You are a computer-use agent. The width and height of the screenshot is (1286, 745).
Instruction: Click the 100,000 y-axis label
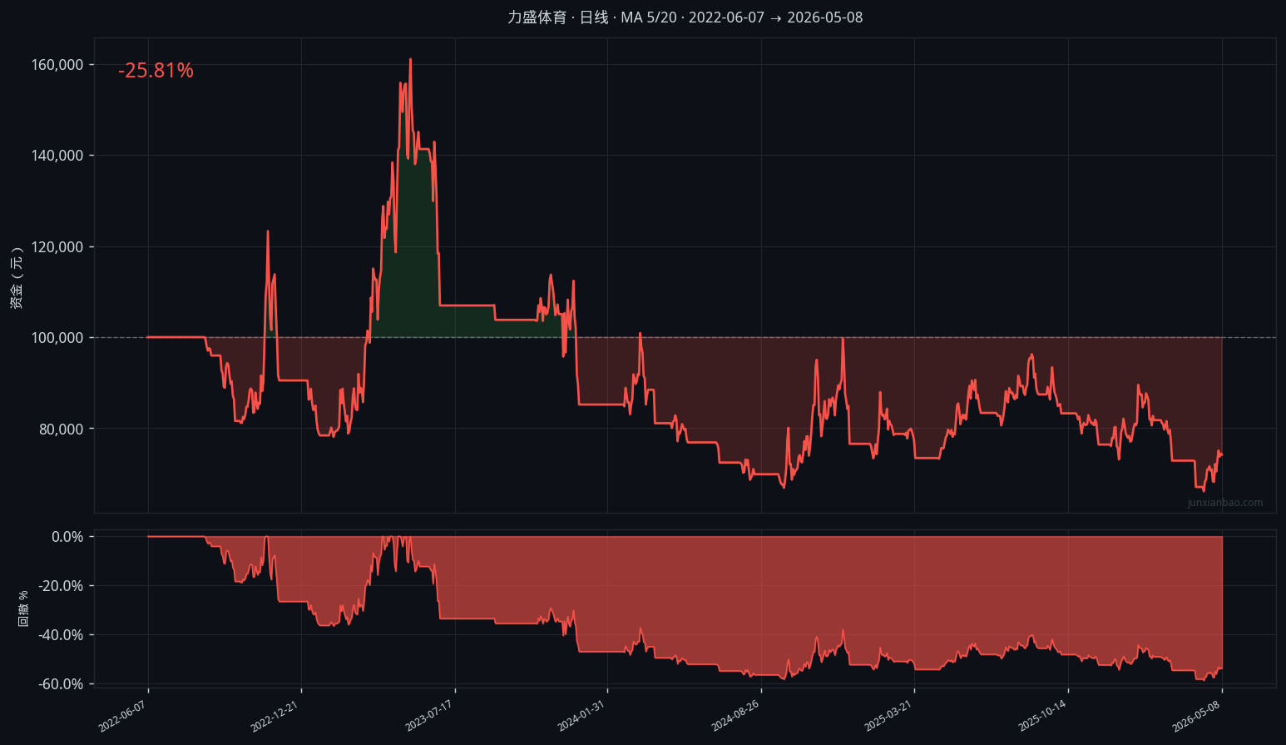pos(57,338)
